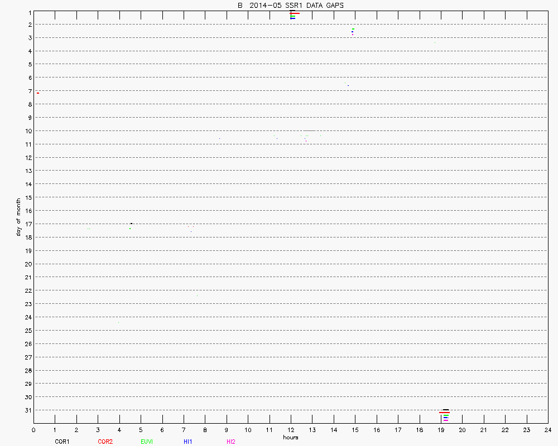Click the COR1 legend label

tap(62, 442)
